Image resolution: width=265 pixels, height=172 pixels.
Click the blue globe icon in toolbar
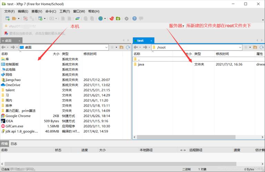click(100, 19)
